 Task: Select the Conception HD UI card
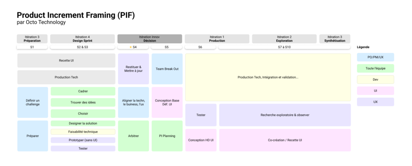pyautogui.click(x=201, y=140)
